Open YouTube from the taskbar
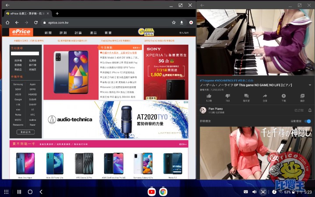The height and width of the screenshot is (197, 315). pos(152,192)
